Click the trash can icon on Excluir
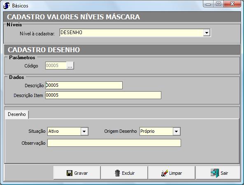Viewport: 244px width, 185px height. pos(118,173)
